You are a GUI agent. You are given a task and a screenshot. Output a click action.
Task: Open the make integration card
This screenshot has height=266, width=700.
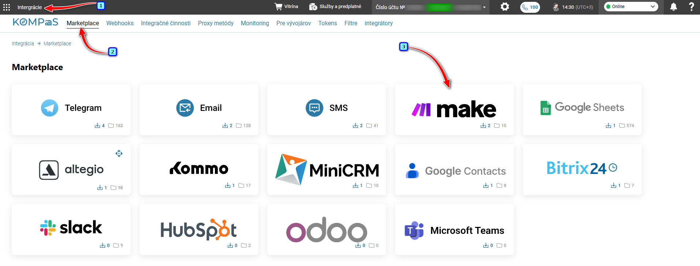click(x=454, y=110)
